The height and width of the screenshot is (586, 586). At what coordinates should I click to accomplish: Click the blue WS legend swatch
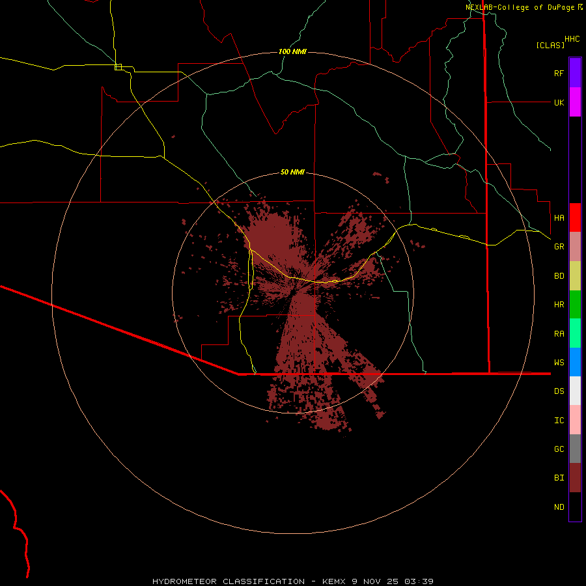pyautogui.click(x=575, y=362)
